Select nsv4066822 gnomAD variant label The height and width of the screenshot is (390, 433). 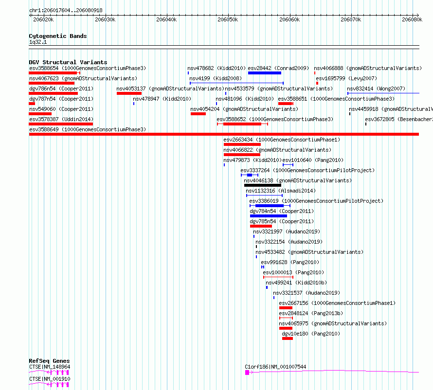(277, 150)
